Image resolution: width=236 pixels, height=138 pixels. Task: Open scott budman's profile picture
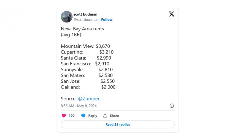(67, 17)
